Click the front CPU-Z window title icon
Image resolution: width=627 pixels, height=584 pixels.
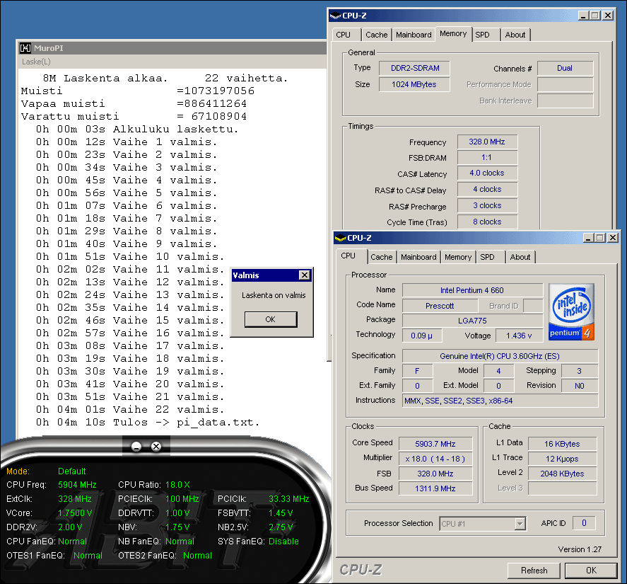[340, 238]
